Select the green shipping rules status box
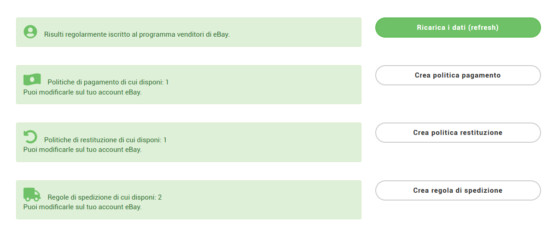 pyautogui.click(x=189, y=200)
